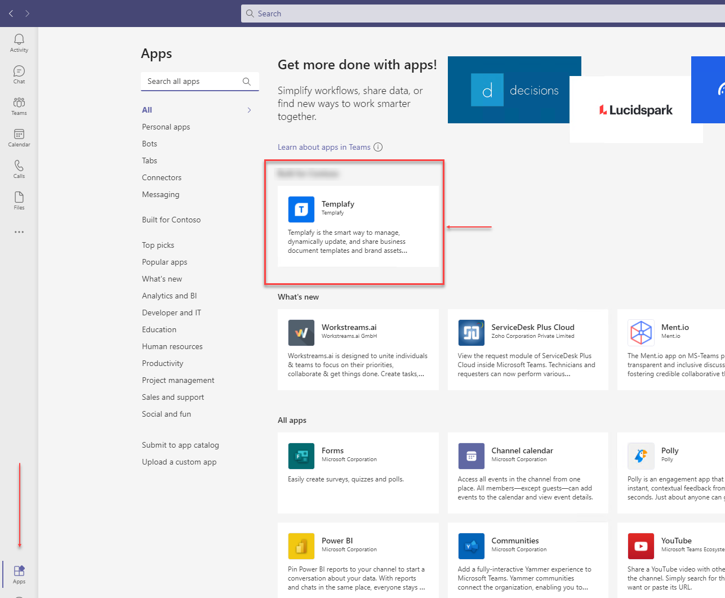Open Productivity category
The image size is (725, 598).
pyautogui.click(x=162, y=363)
